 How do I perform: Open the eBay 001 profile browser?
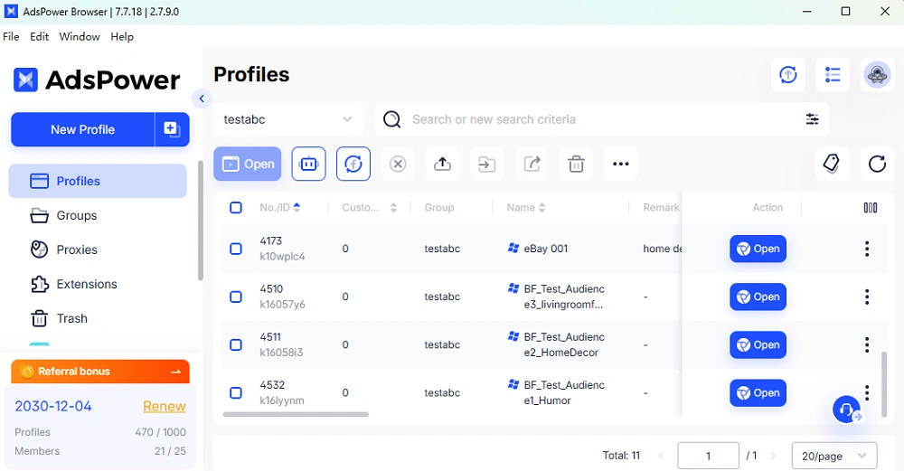[758, 249]
